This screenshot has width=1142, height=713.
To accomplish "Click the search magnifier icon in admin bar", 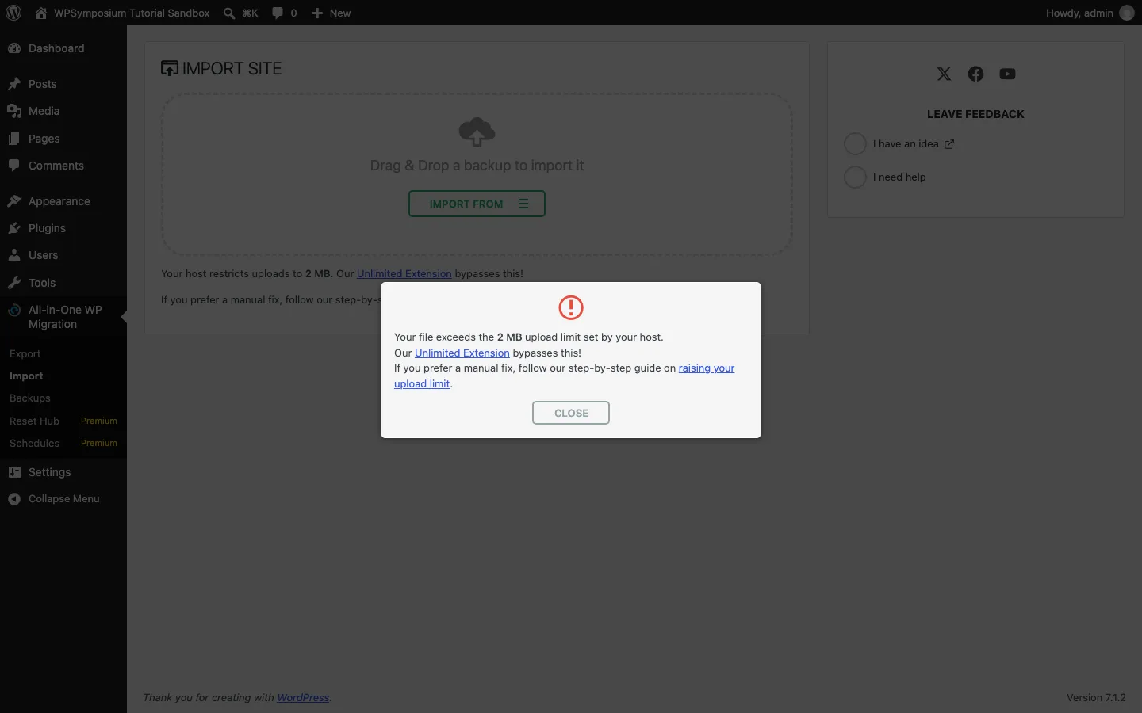I will (229, 13).
